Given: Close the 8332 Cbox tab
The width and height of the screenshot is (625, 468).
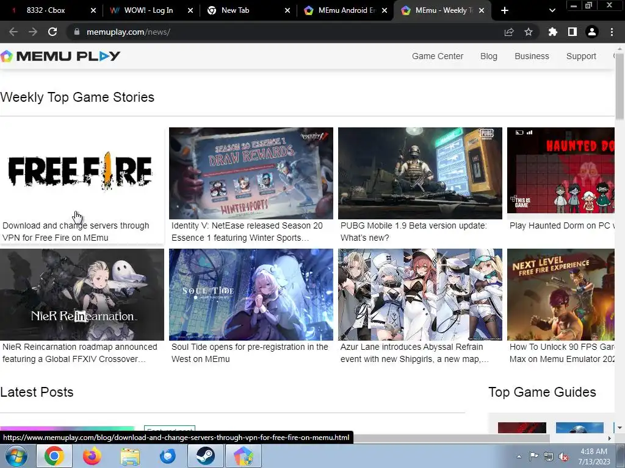Looking at the screenshot, I should coord(93,10).
